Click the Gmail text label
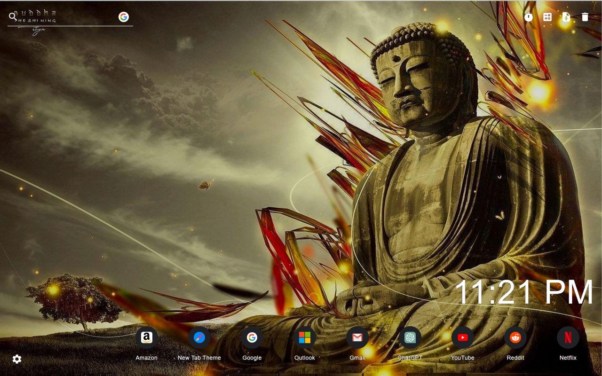 (357, 358)
